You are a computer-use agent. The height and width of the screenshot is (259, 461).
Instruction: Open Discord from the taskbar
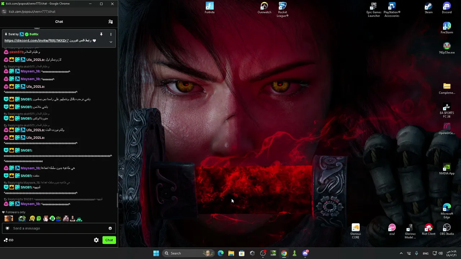[305, 253]
